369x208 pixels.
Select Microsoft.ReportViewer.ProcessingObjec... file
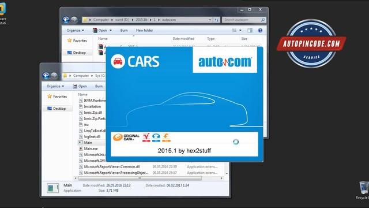click(x=116, y=173)
